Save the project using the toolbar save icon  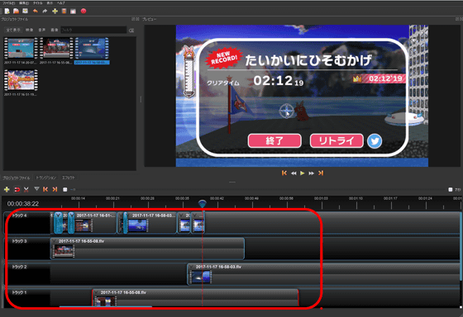point(26,12)
